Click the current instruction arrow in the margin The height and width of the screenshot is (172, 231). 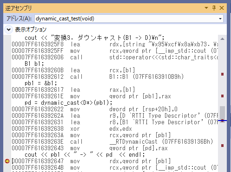[7, 161]
